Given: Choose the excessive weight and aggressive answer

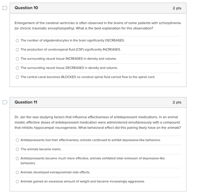Looking at the screenshot, I should point(17,182).
